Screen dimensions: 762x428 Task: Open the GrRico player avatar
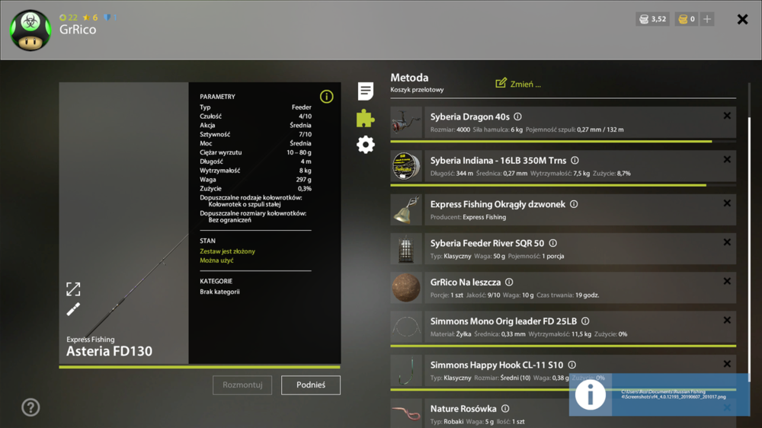coord(30,30)
